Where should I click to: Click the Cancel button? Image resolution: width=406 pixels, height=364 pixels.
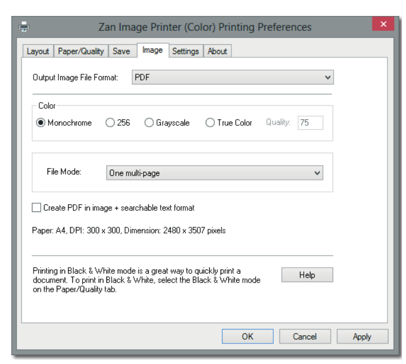[305, 336]
